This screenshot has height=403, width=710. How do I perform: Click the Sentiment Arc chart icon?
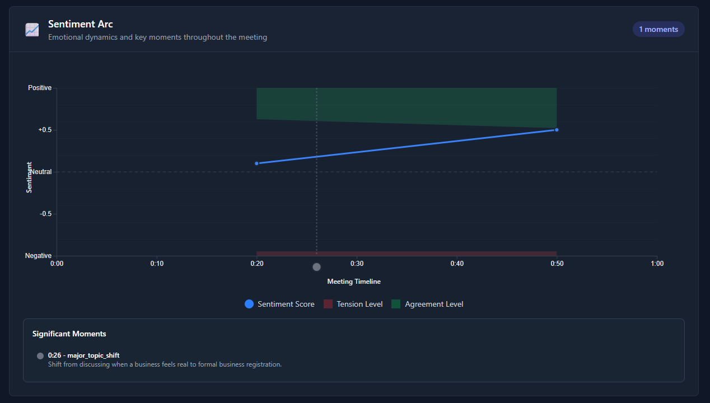31,29
